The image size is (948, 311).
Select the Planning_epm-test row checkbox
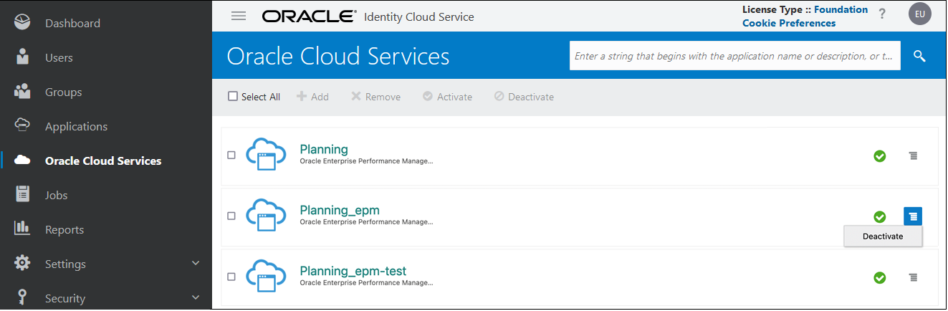tap(231, 277)
